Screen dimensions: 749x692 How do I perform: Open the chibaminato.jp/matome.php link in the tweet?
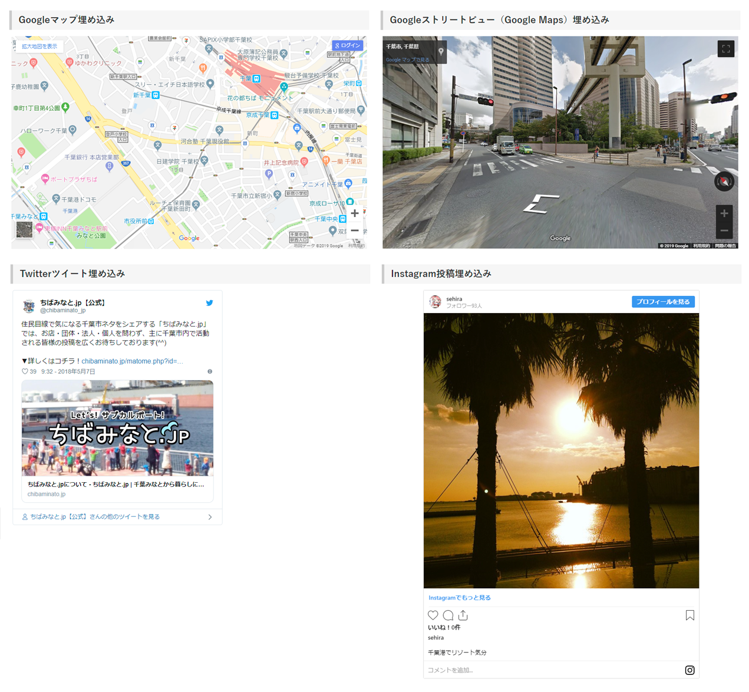(x=132, y=361)
